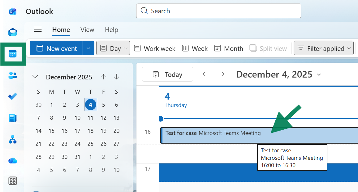Viewport: 358px width, 192px height.
Task: Collapse the December 2025 mini calendar
Action: pyautogui.click(x=35, y=77)
